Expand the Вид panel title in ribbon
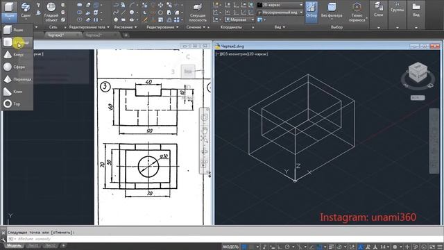The width and height of the screenshot is (444, 250). (280, 27)
